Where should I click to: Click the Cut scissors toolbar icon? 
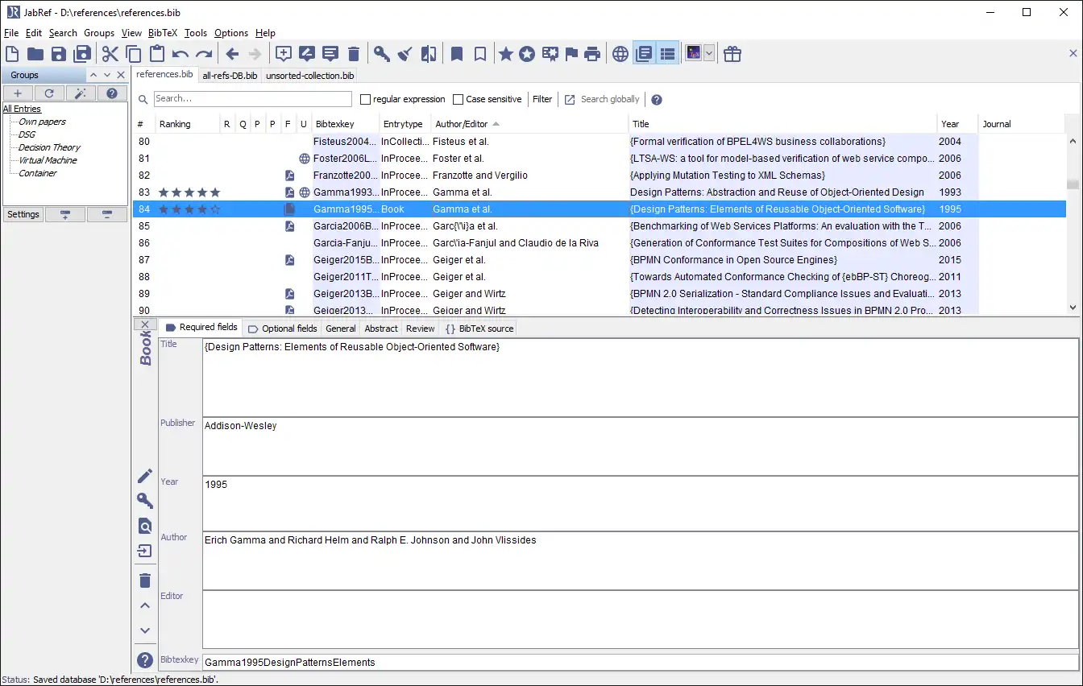[x=110, y=54]
